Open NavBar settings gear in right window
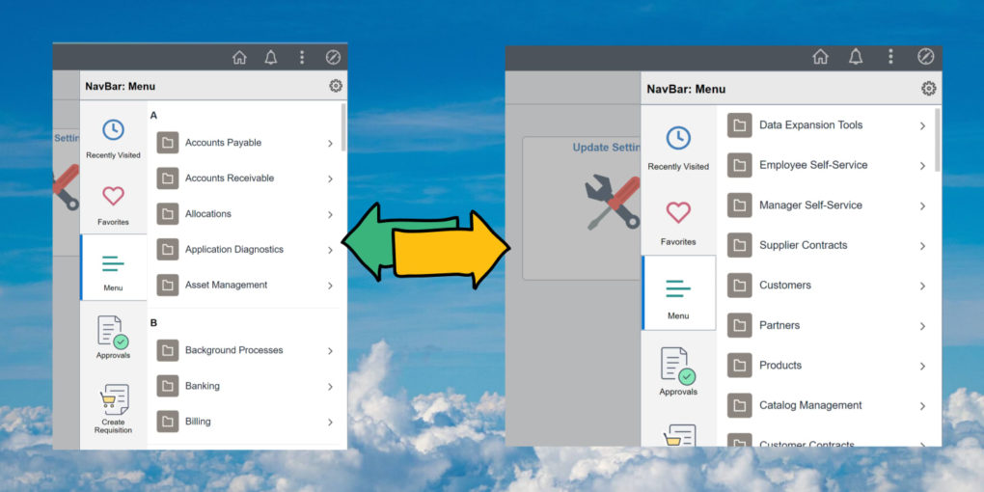The height and width of the screenshot is (492, 984). [x=929, y=89]
